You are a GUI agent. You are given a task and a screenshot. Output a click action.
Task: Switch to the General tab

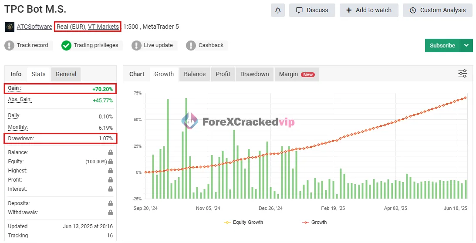tap(66, 74)
